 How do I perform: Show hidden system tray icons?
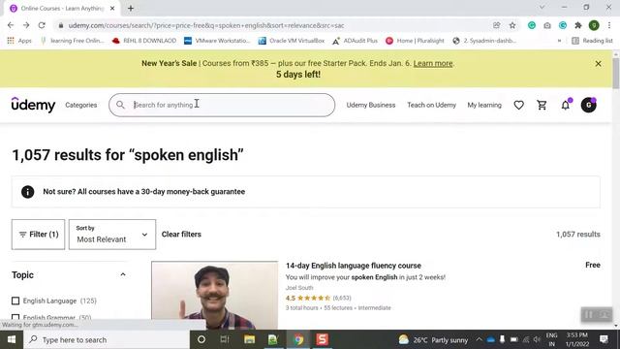point(479,339)
